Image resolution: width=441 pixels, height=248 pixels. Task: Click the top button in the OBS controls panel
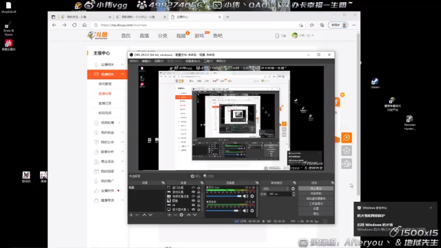(x=316, y=188)
